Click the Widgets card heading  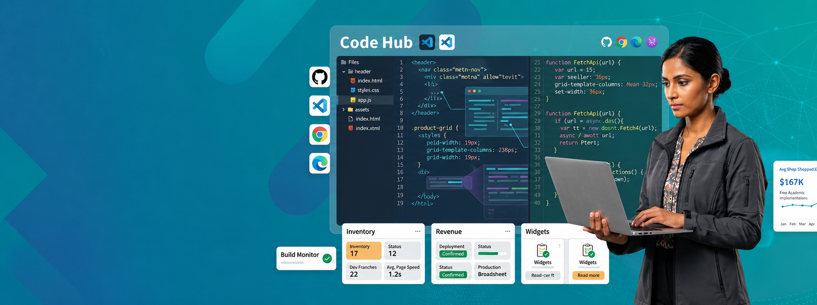[x=537, y=232]
